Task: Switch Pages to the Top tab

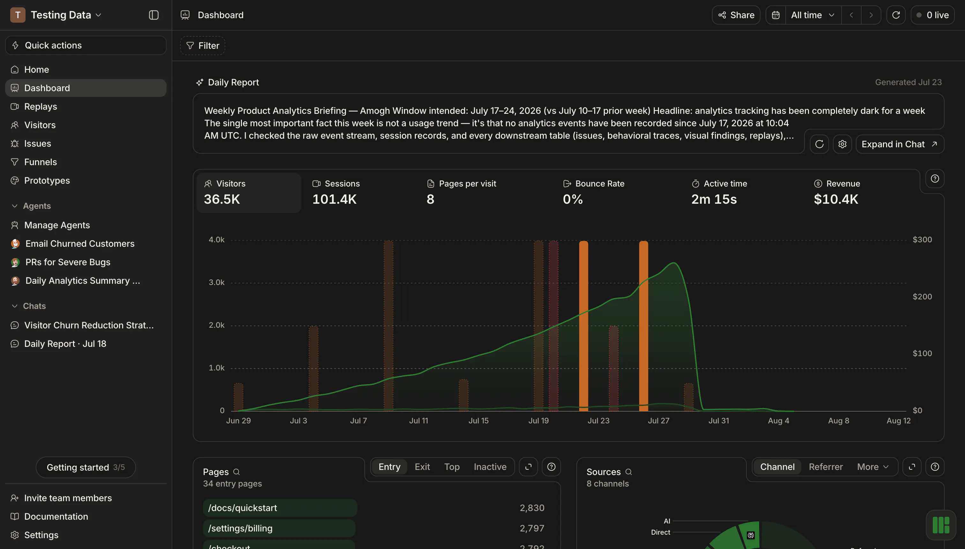Action: [452, 467]
